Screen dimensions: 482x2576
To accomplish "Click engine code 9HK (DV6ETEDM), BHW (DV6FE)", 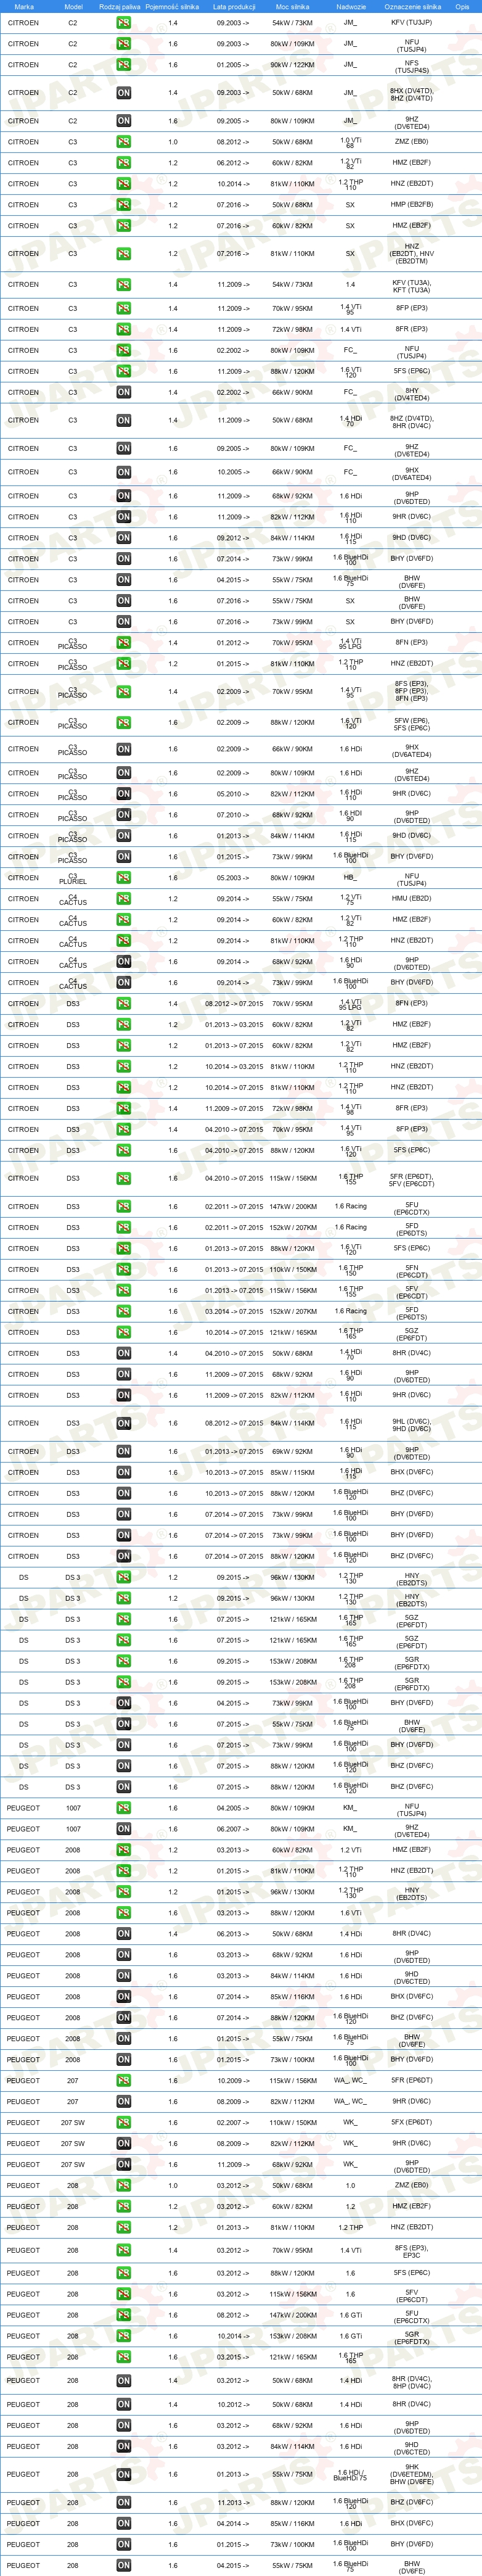I will pyautogui.click(x=412, y=2475).
